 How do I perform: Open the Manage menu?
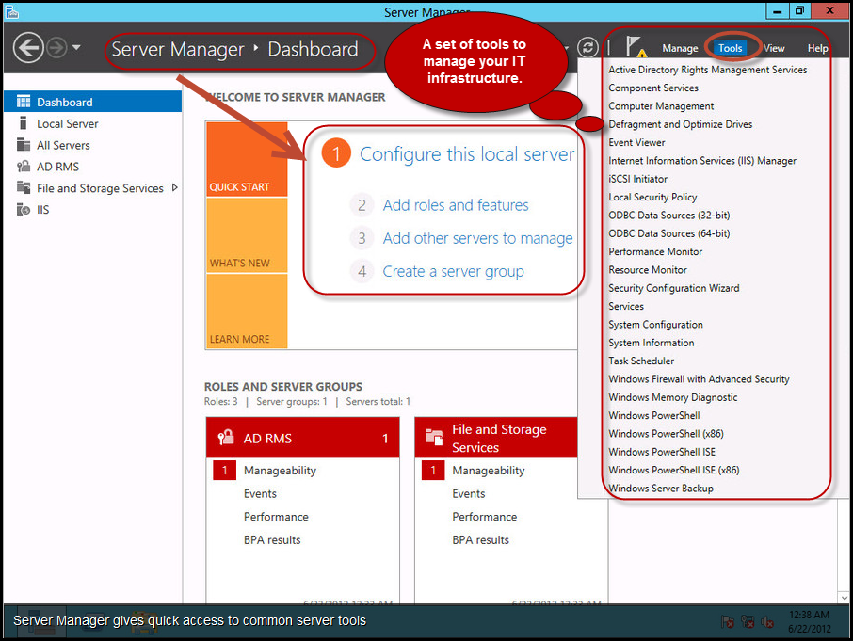tap(680, 48)
